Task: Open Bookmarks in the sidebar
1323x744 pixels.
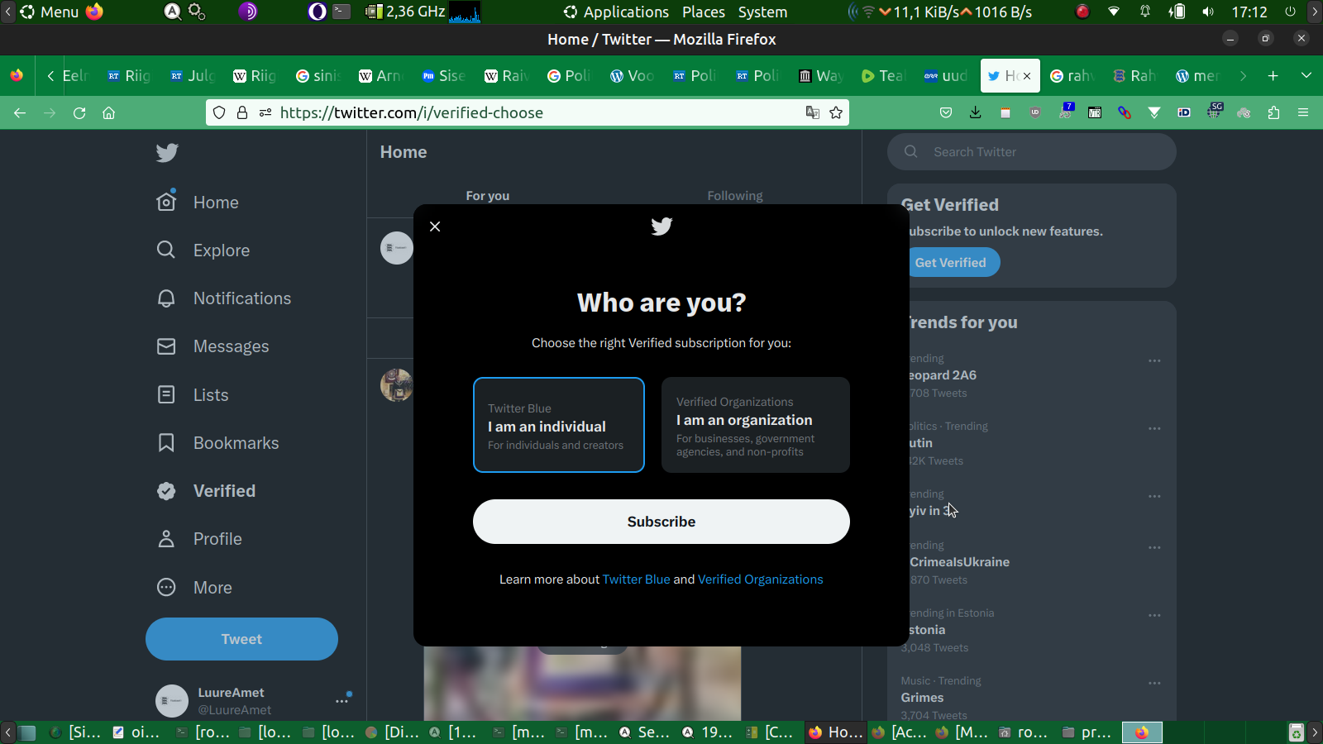Action: tap(218, 443)
